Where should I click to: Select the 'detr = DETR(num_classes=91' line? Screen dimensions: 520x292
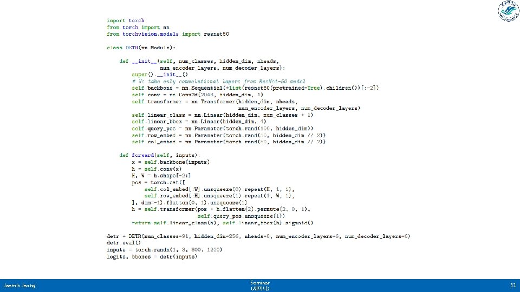tap(258, 236)
